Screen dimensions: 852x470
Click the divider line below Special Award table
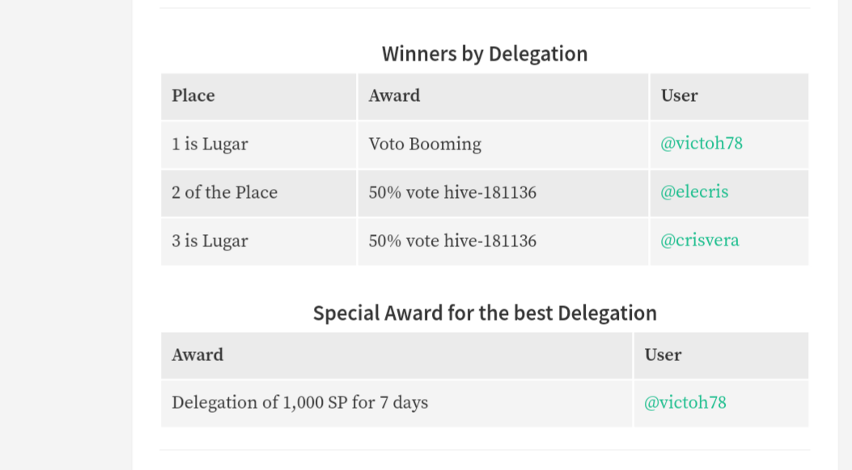point(485,449)
